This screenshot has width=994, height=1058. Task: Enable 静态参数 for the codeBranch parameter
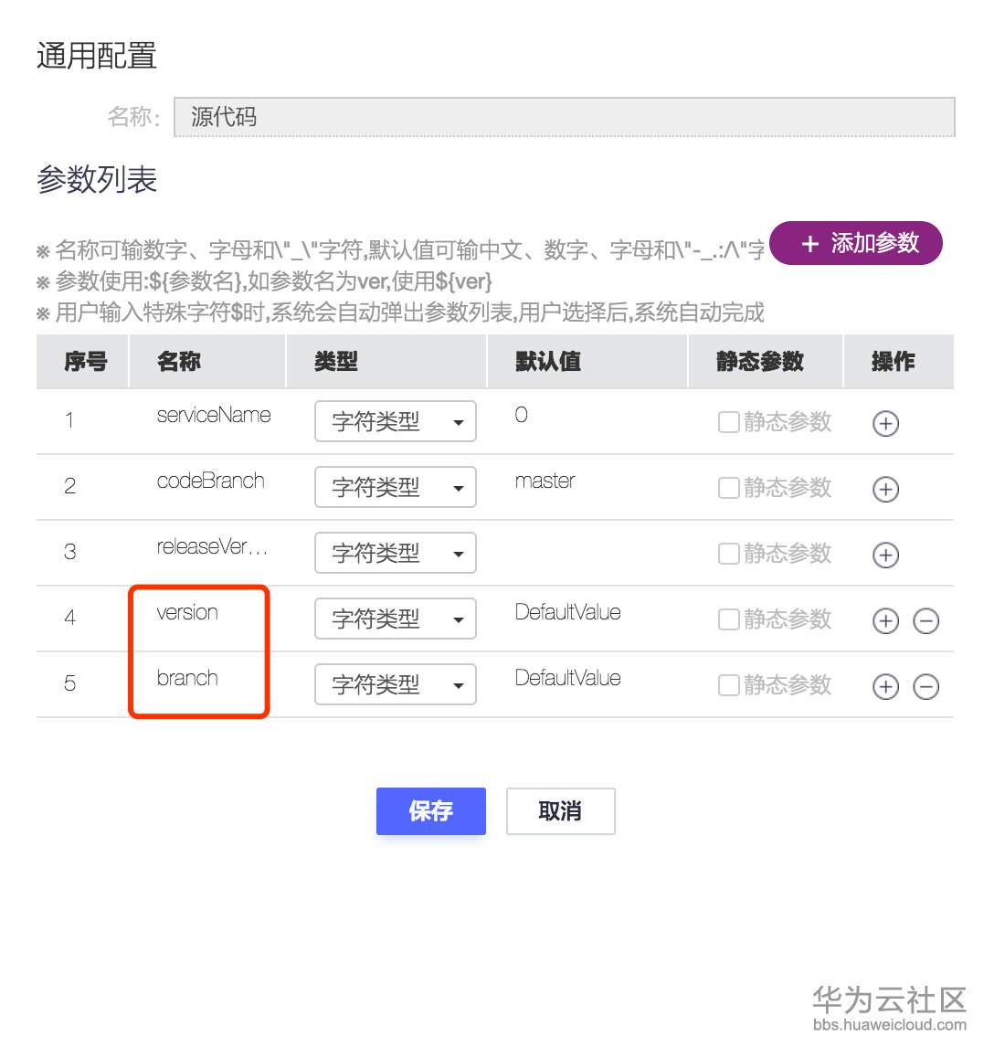pos(728,488)
